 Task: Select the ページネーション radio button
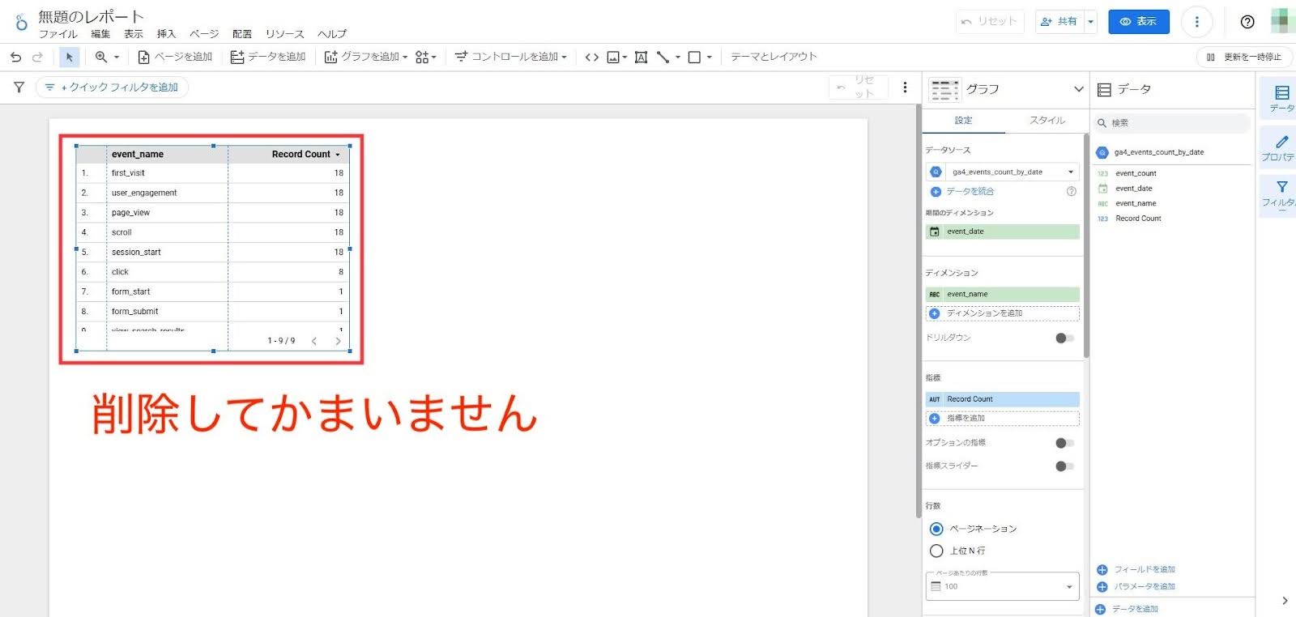click(x=936, y=529)
